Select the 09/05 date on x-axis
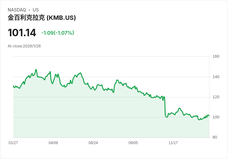Viewport: 228px width, 159px height. click(x=133, y=143)
